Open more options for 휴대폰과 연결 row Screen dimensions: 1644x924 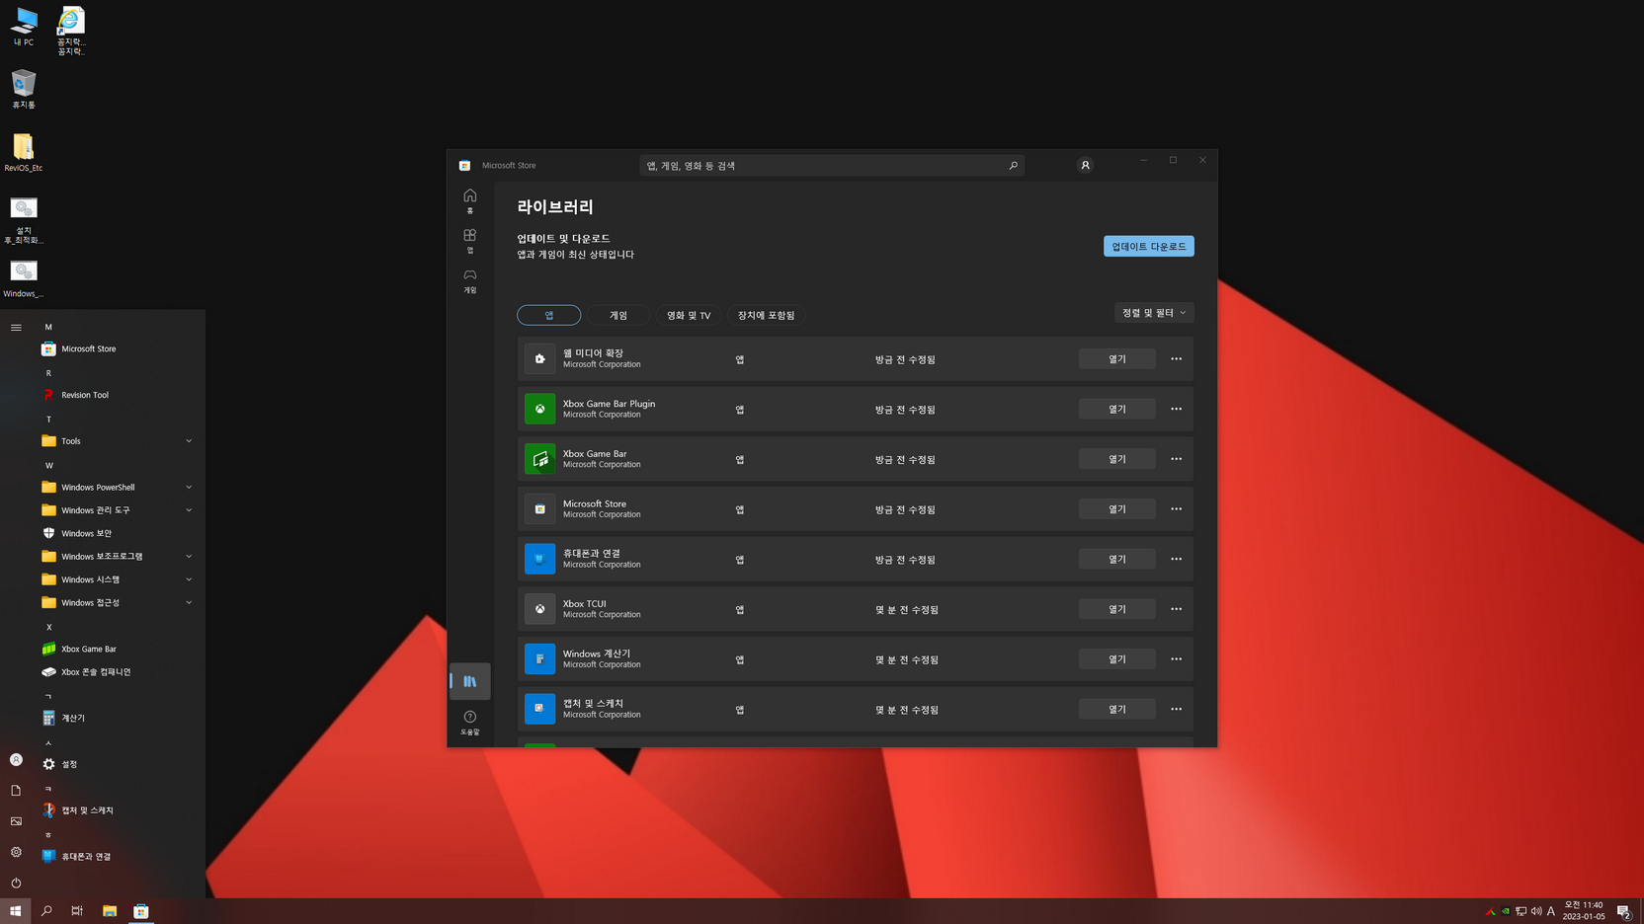coord(1176,559)
